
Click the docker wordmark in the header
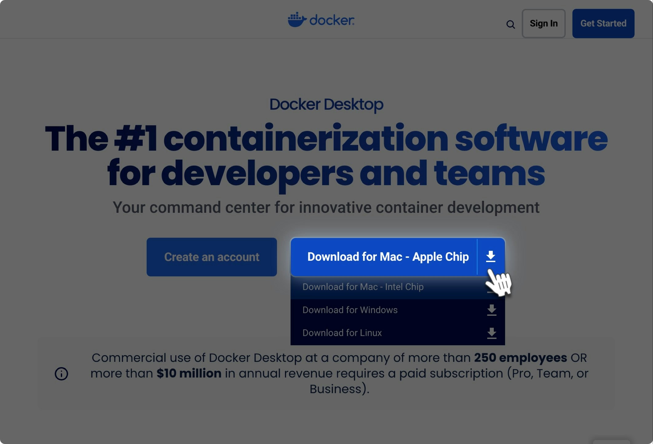pyautogui.click(x=332, y=20)
